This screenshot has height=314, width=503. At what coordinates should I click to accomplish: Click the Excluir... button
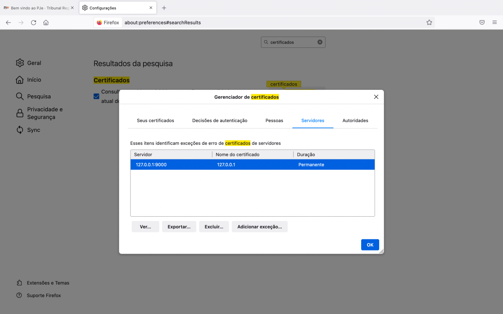tap(214, 226)
